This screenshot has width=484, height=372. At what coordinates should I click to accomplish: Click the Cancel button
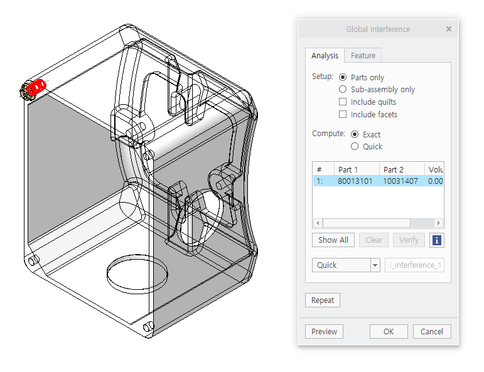(432, 332)
